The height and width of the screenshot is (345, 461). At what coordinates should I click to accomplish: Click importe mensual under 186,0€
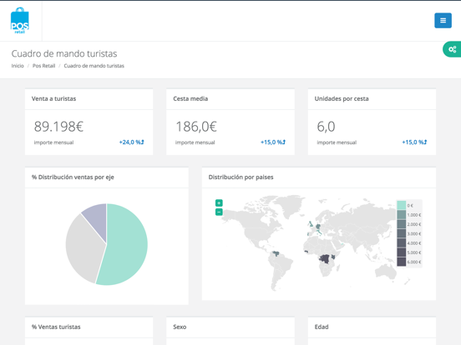point(195,142)
